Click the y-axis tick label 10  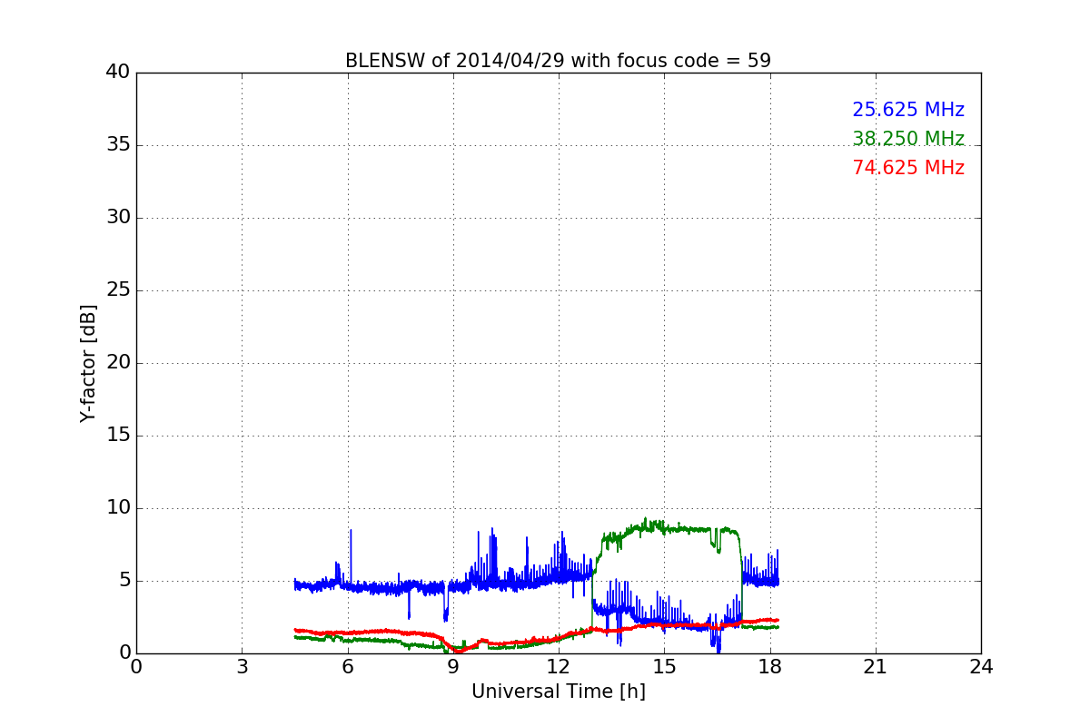[x=118, y=508]
